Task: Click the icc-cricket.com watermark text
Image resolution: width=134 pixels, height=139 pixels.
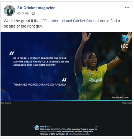Action: [x=120, y=98]
